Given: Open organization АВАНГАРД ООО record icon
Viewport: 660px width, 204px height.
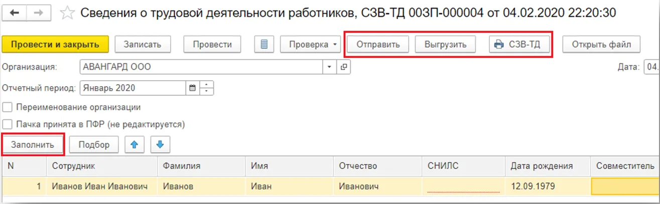Looking at the screenshot, I should (x=344, y=67).
